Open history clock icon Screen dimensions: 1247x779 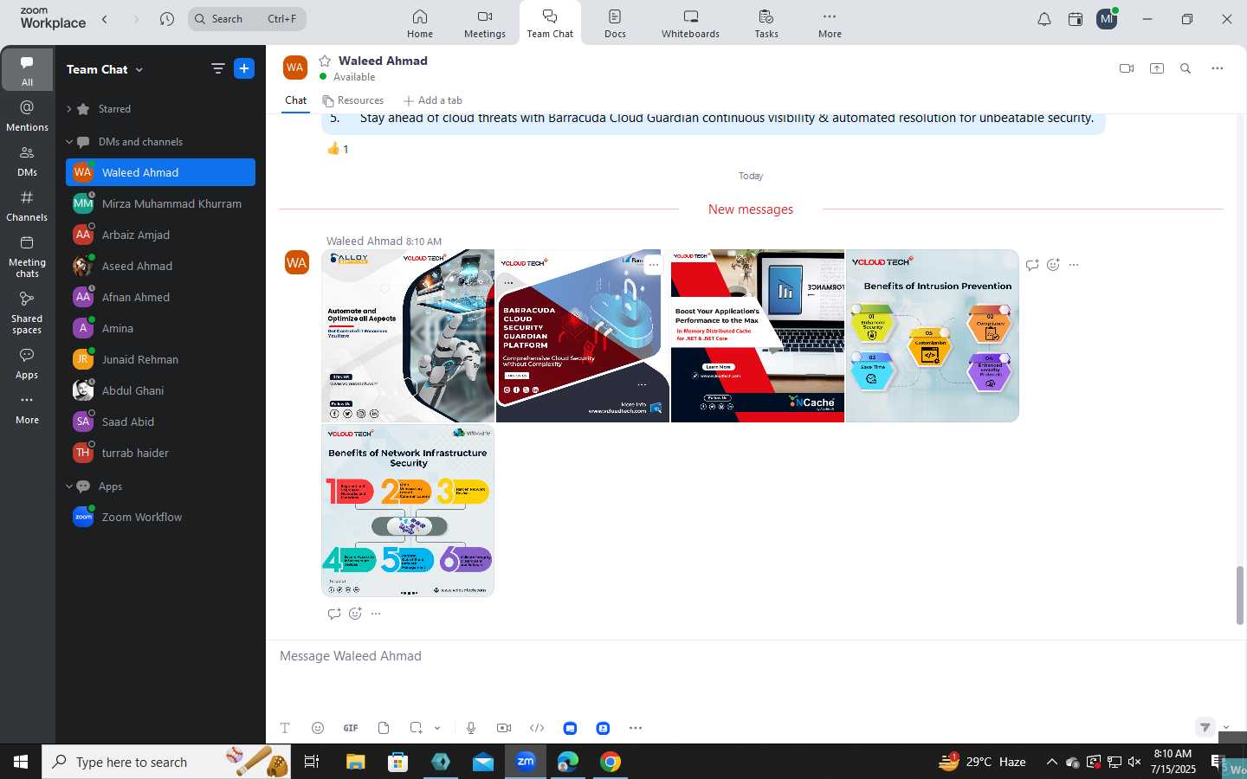pyautogui.click(x=167, y=18)
